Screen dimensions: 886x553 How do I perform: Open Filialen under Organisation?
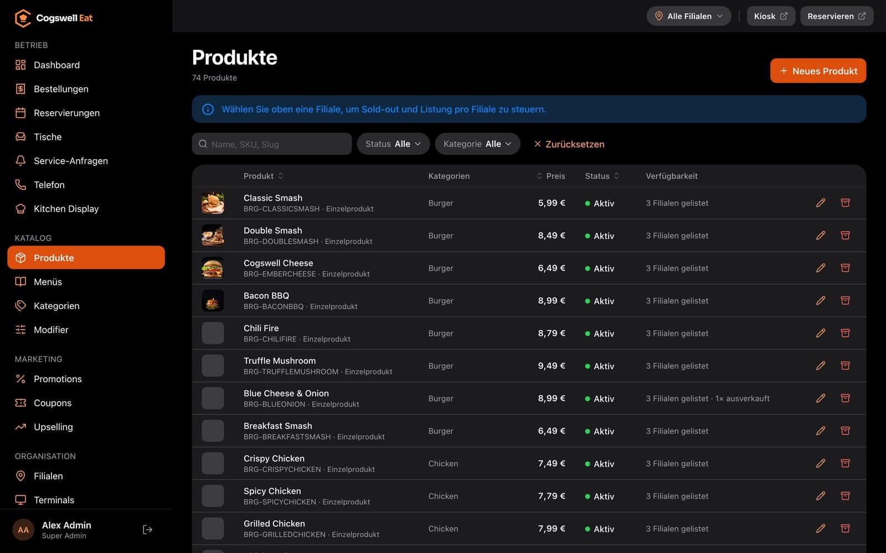86,476
